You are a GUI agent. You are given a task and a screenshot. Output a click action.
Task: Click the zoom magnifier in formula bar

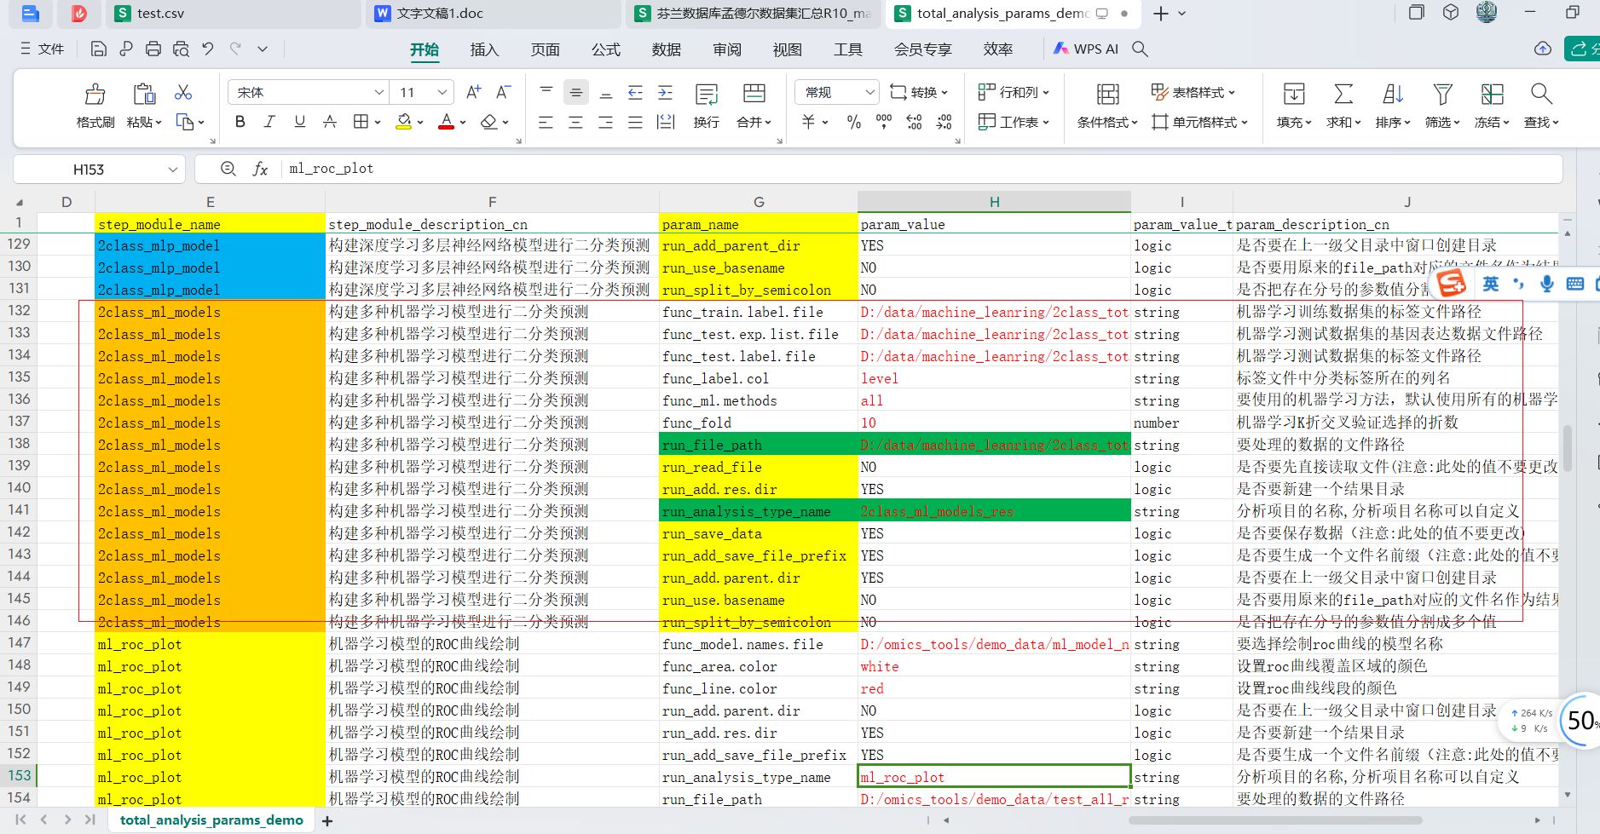tap(228, 169)
